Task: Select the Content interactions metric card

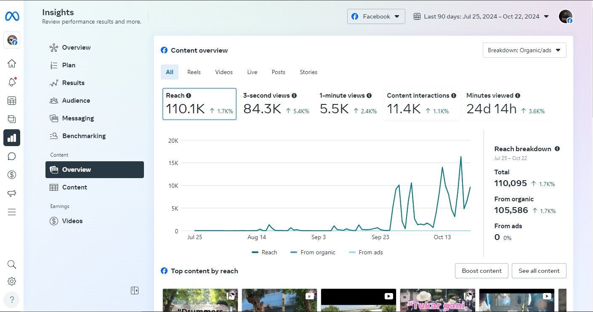Action: [x=421, y=104]
